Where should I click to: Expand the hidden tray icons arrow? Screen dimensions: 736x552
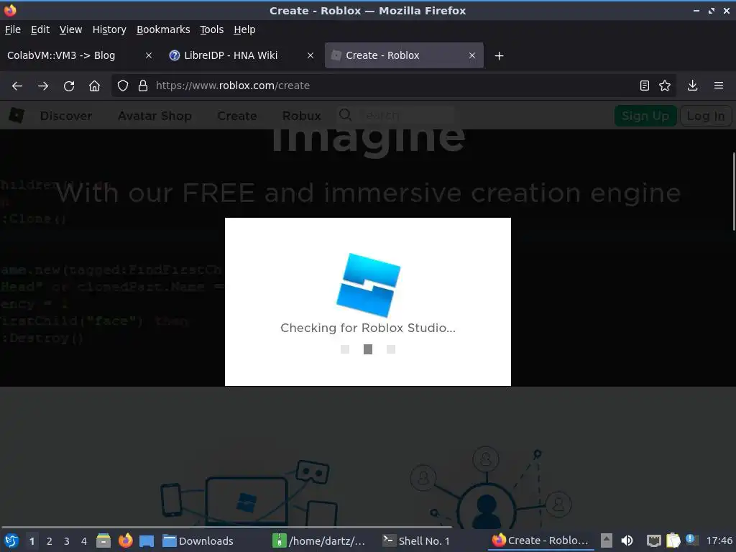coord(607,540)
